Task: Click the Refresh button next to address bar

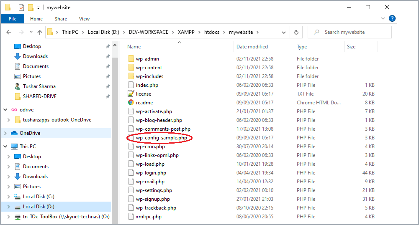Action: 296,32
